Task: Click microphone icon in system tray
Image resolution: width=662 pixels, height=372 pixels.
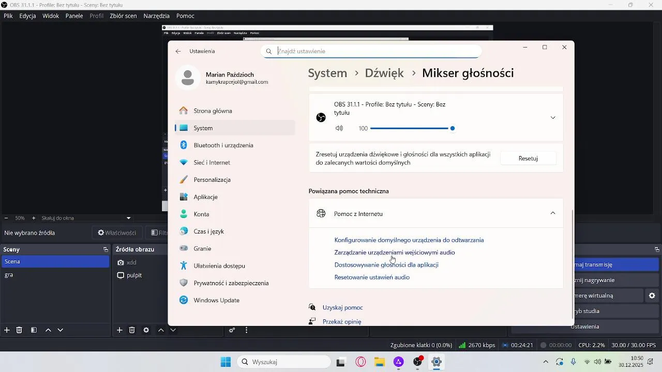Action: [x=573, y=362]
